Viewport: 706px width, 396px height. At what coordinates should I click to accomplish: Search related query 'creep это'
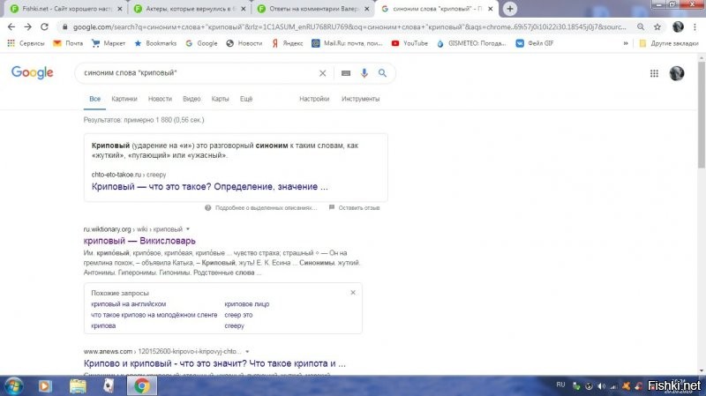point(238,315)
